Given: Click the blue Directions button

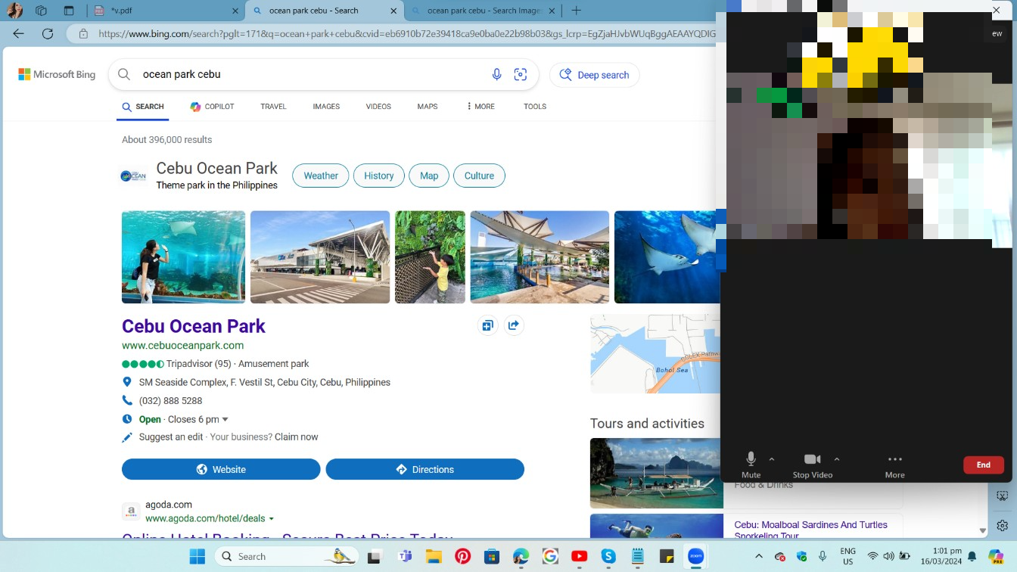Looking at the screenshot, I should pos(425,469).
